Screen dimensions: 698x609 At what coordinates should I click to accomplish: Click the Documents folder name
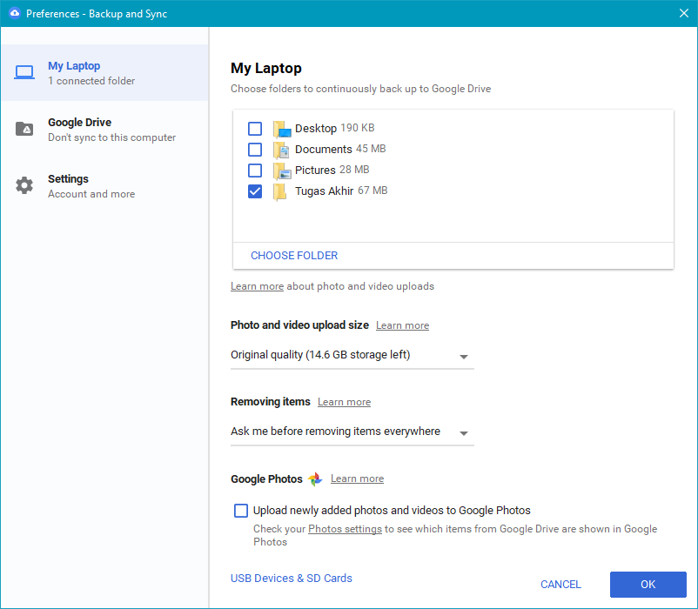click(x=324, y=149)
